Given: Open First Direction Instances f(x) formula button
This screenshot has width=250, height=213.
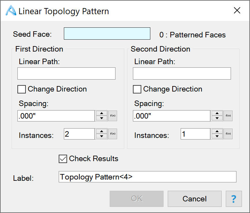Looking at the screenshot, I should coord(113,134).
